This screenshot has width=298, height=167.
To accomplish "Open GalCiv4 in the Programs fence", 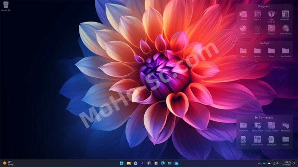I will [x=257, y=30].
